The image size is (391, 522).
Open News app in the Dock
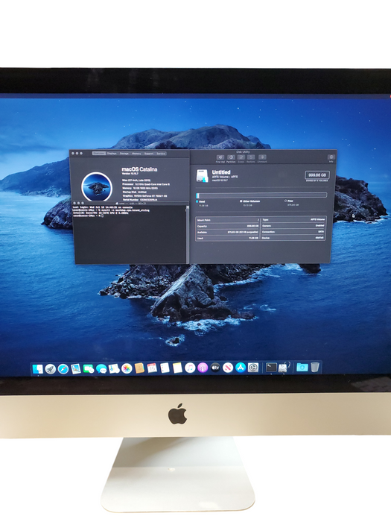(228, 368)
